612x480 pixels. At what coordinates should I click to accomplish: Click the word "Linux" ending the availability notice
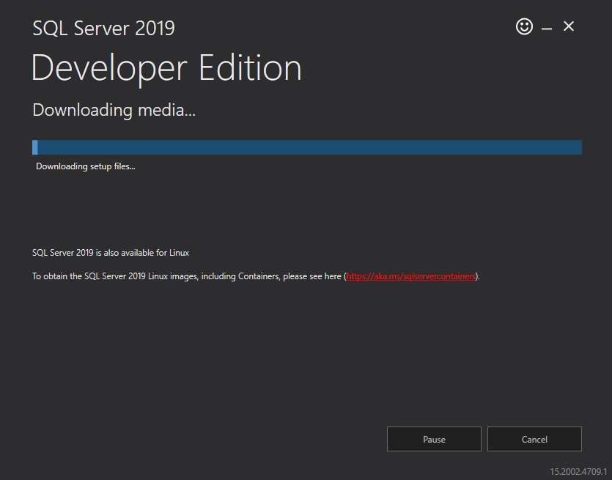[179, 253]
